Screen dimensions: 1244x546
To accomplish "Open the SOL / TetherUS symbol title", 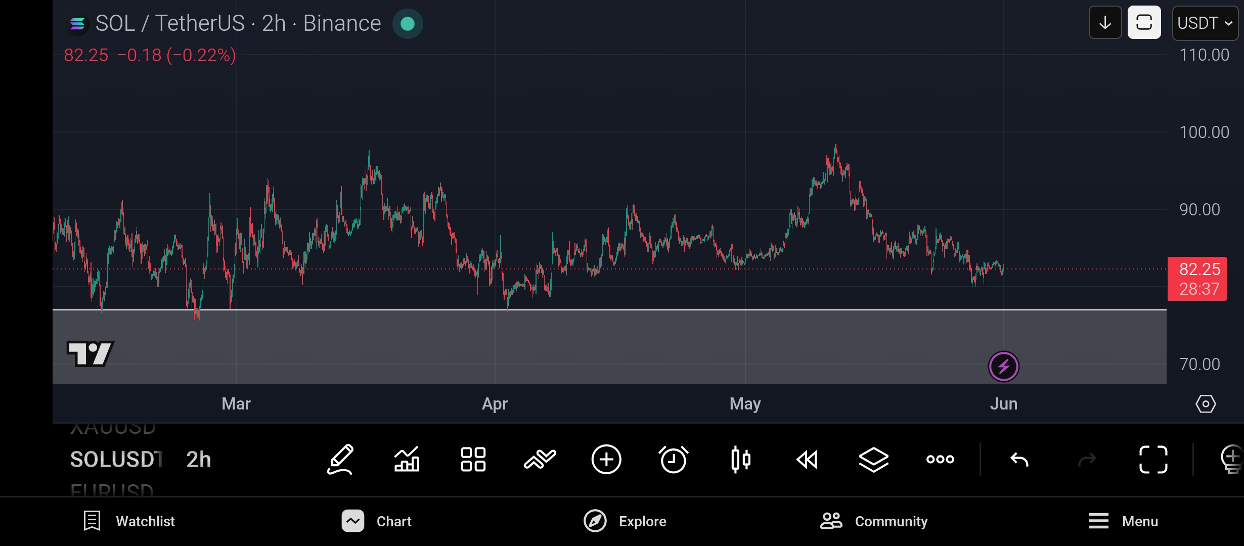I will pyautogui.click(x=238, y=23).
